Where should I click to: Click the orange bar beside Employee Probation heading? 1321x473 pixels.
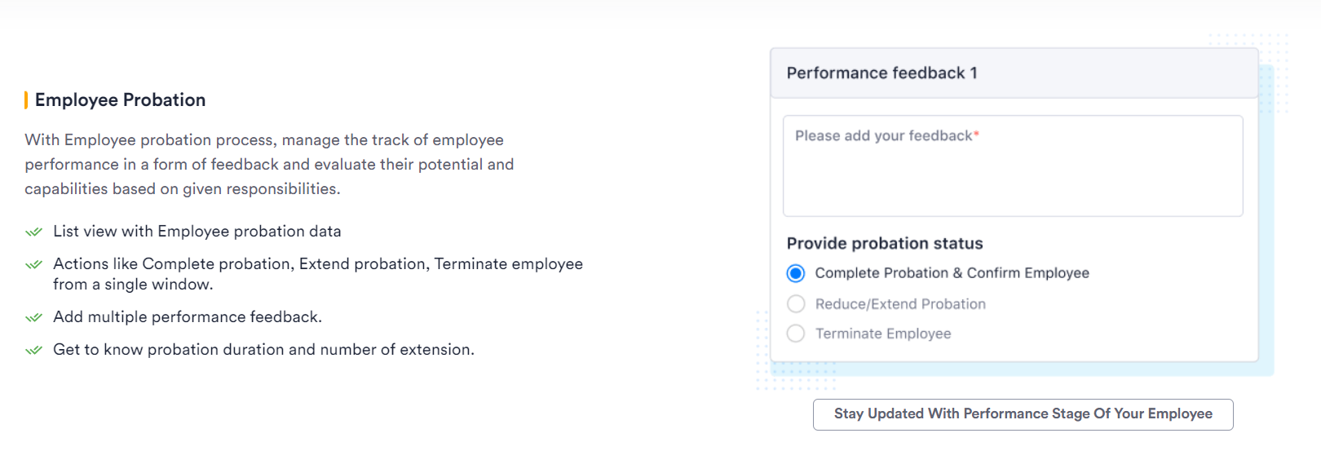(26, 100)
